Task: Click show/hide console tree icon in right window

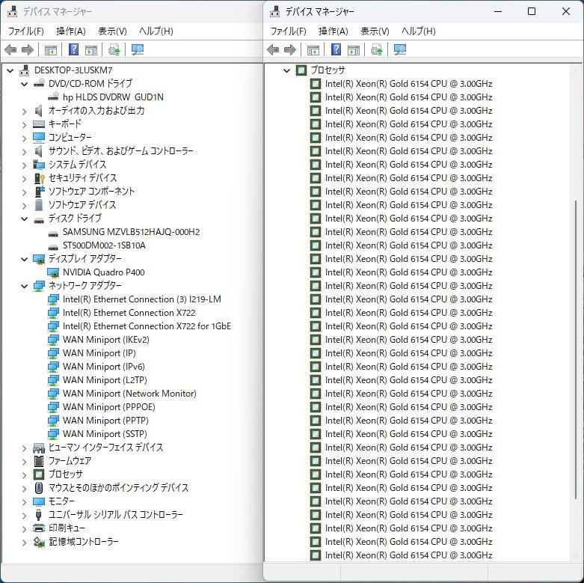Action: 313,50
